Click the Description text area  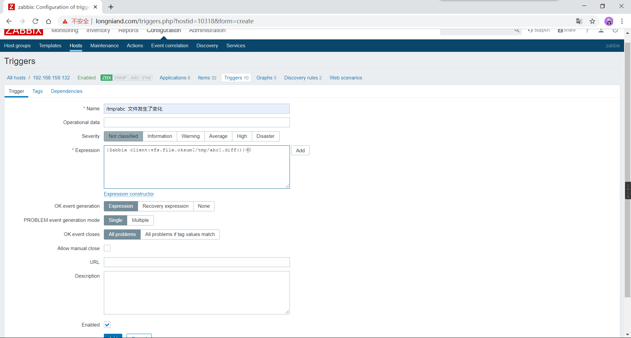pyautogui.click(x=197, y=293)
